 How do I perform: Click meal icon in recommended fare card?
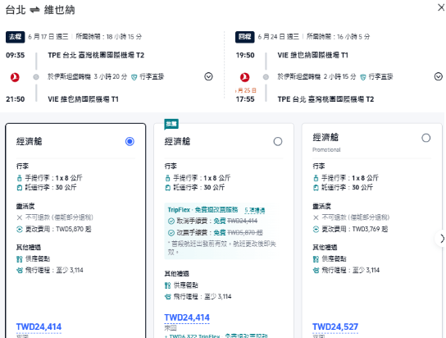tap(167, 285)
